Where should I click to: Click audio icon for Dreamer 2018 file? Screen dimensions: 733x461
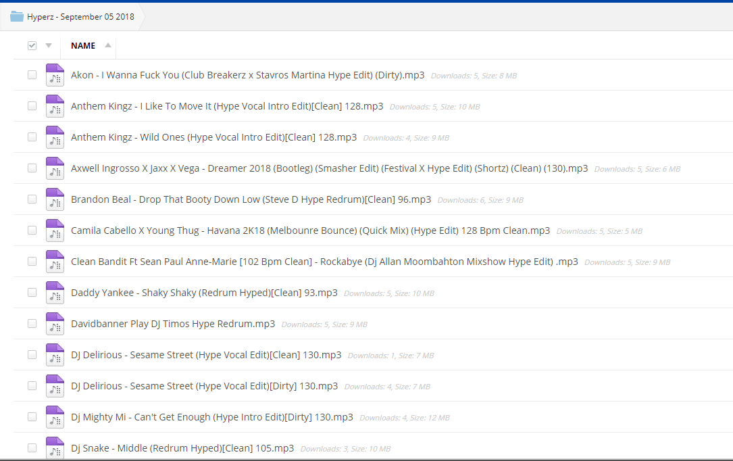55,168
